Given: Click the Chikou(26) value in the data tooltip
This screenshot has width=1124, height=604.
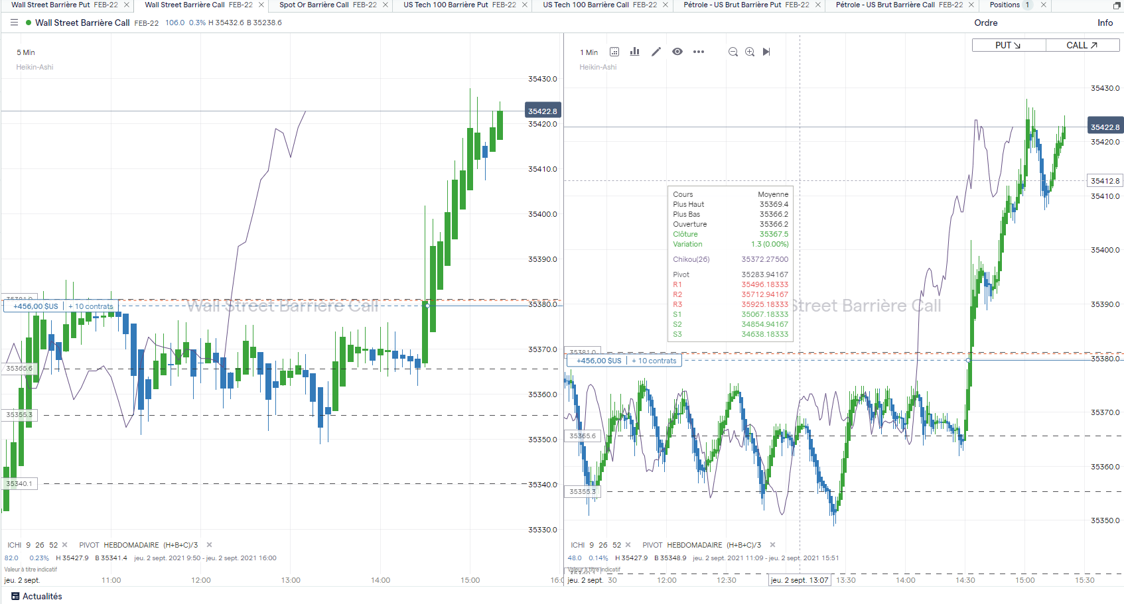Looking at the screenshot, I should 765,259.
